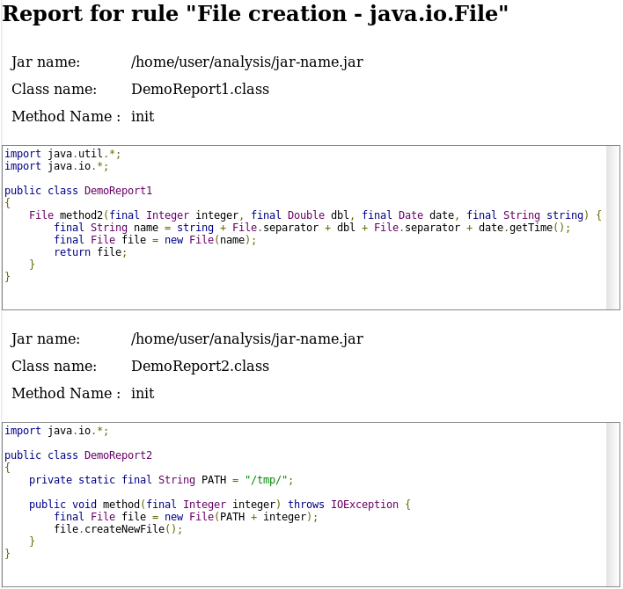
Task: Click the 'return file;' code line
Action: [x=90, y=252]
